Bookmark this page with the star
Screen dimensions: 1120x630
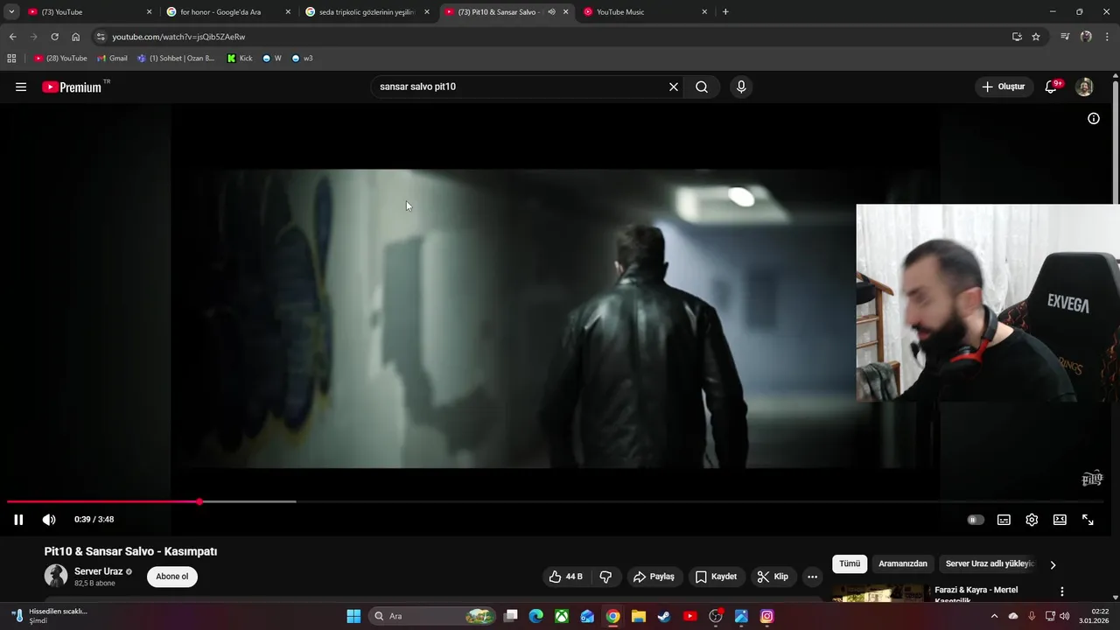click(1036, 37)
